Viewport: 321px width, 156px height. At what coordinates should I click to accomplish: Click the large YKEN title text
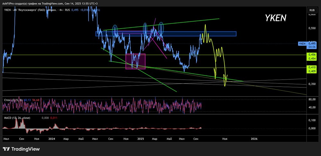point(275,18)
